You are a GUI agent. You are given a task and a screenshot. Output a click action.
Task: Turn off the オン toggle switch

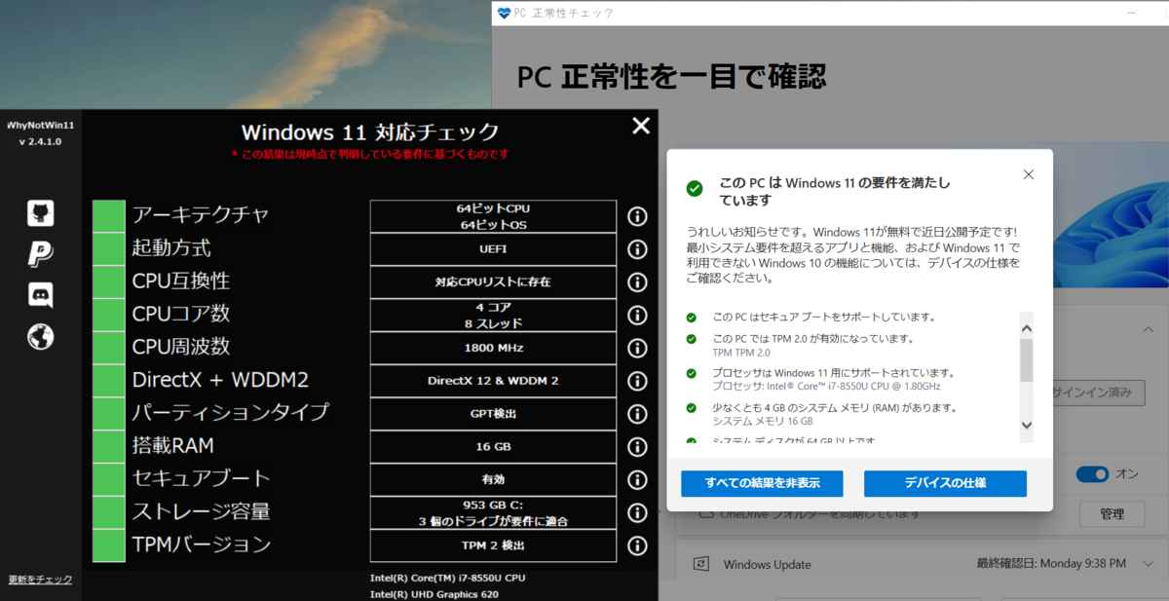coord(1092,474)
